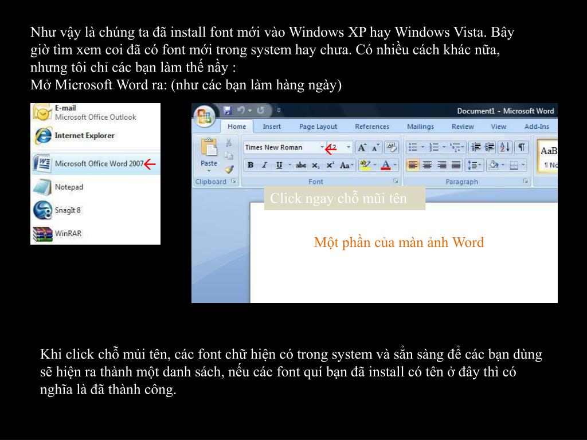Toggle Show/Hide paragraph marks
This screenshot has width=587, height=440.
tap(521, 147)
